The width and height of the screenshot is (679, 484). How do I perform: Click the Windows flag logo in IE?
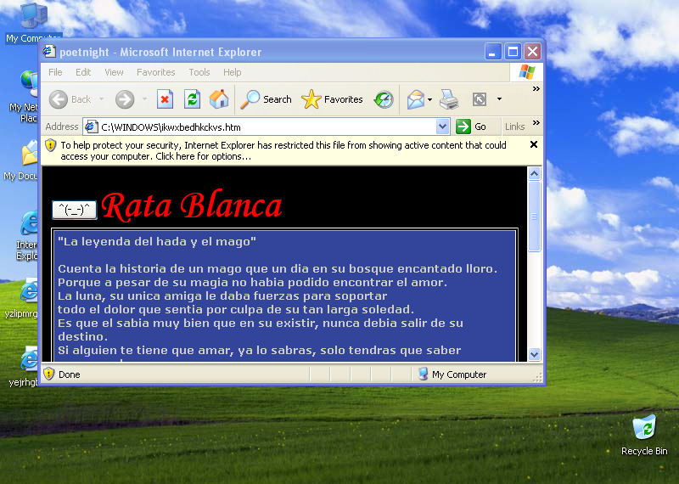(x=526, y=72)
